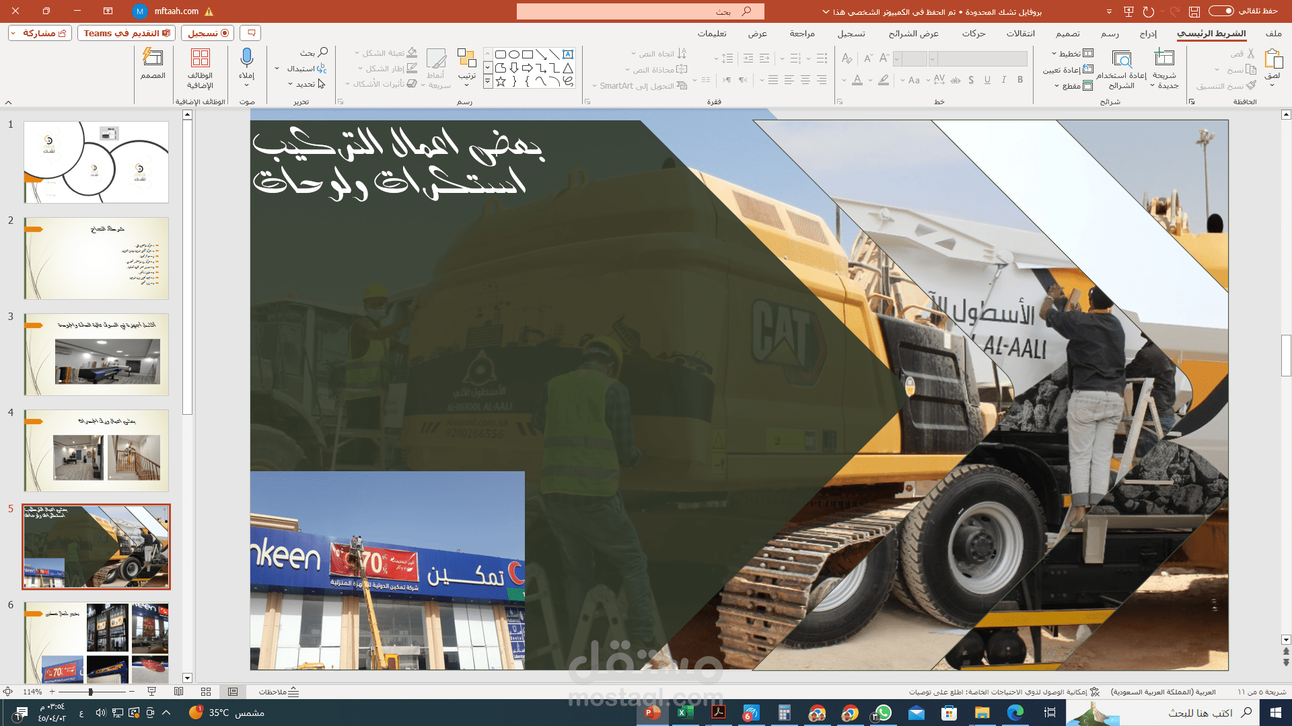The width and height of the screenshot is (1292, 726).
Task: Switch to Slide Sorter view icon
Action: (206, 692)
